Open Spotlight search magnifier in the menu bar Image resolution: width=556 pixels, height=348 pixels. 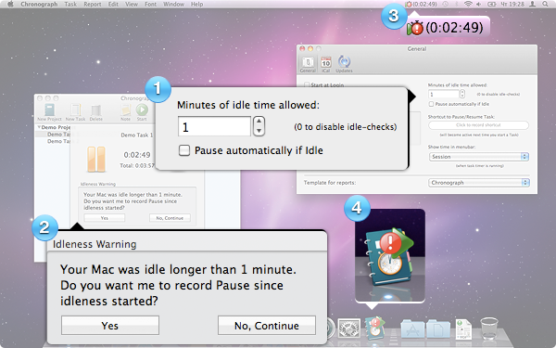(x=546, y=5)
